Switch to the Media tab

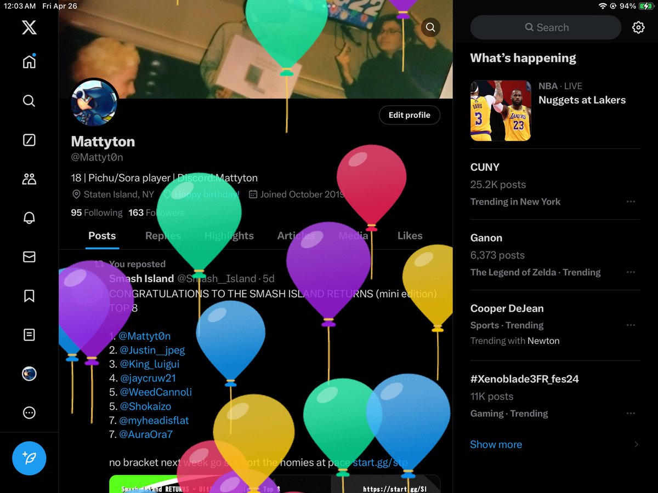coord(353,236)
